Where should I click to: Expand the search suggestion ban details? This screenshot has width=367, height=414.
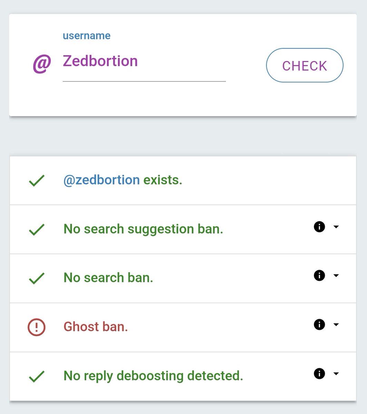336,227
